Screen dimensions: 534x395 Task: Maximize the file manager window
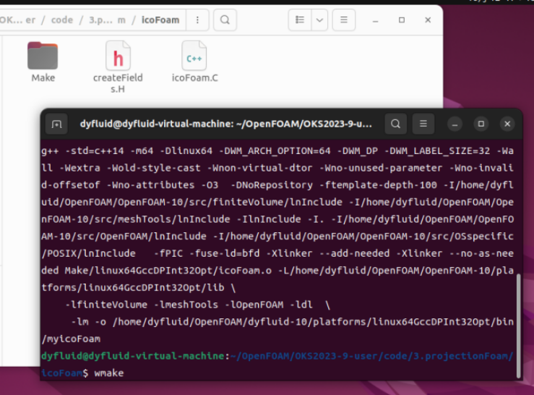tap(402, 20)
